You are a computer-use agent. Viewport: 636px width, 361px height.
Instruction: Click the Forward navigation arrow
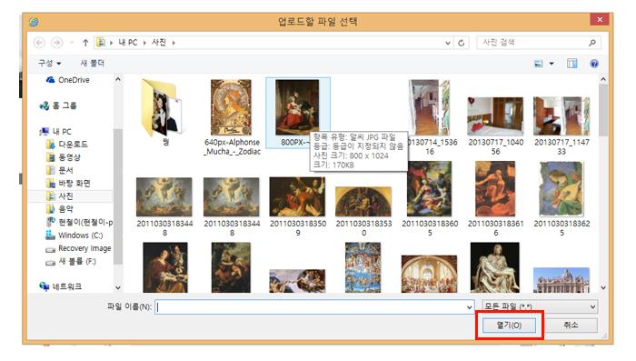(56, 43)
